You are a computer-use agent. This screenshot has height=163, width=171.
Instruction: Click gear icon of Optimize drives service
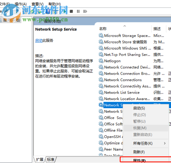point(101,143)
